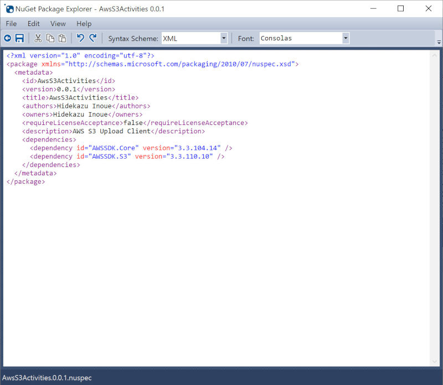
Task: Open the Edit menu
Action: click(x=34, y=24)
